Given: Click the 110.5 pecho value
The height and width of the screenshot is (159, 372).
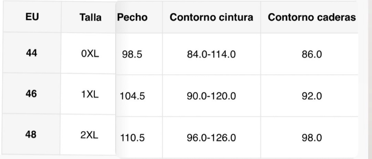Looking at the screenshot, I should (x=132, y=138).
